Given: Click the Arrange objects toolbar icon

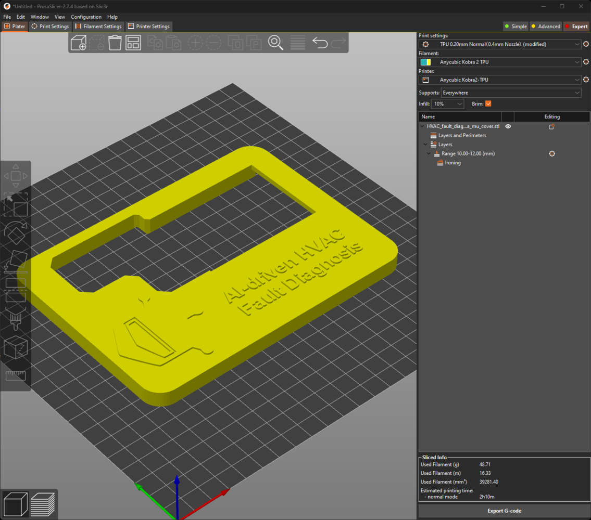Looking at the screenshot, I should [x=133, y=43].
